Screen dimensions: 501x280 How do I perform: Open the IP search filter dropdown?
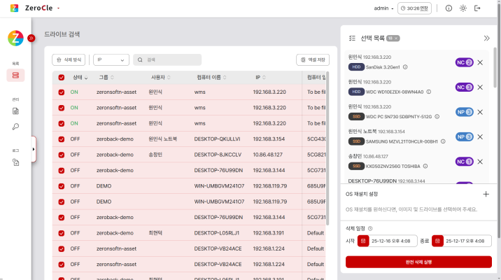111,59
